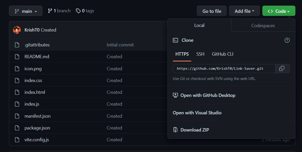This screenshot has height=152, width=302.
Task: Expand the Add file dropdown
Action: pos(244,11)
